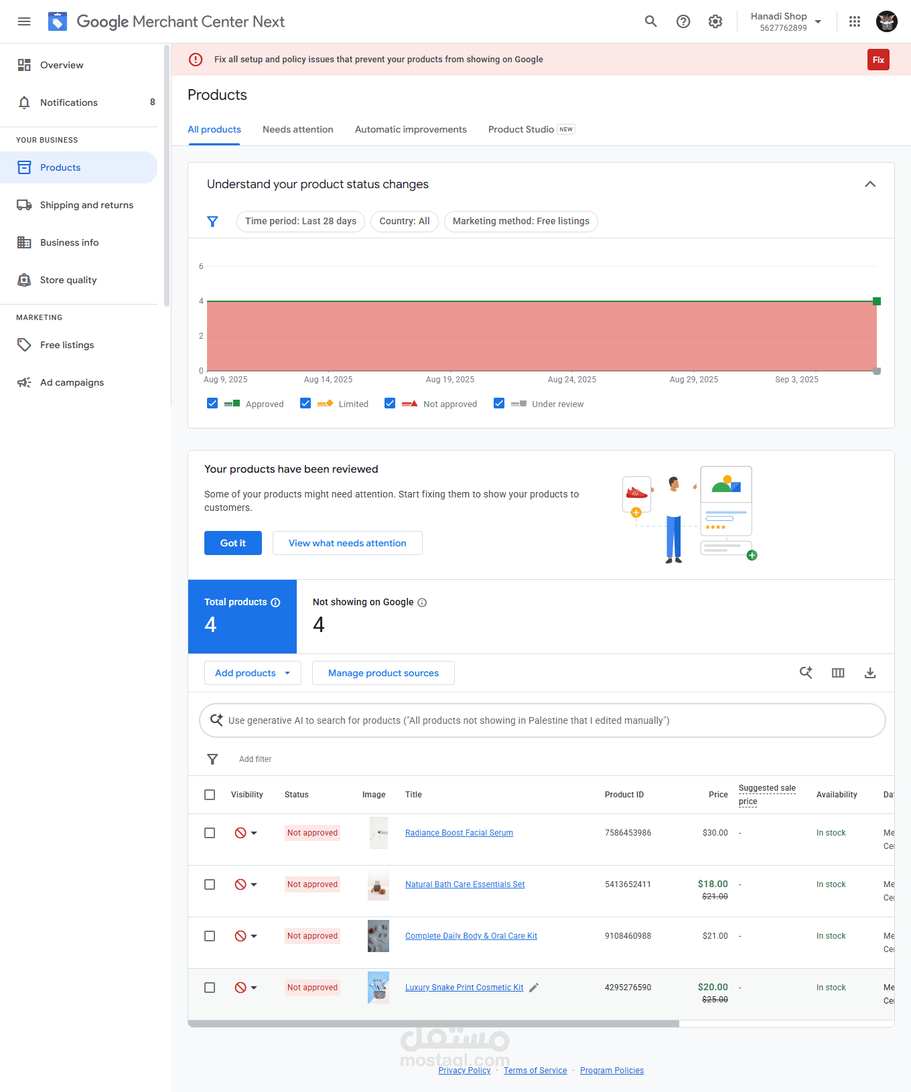911x1092 pixels.
Task: Open Store quality in sidebar
Action: click(x=79, y=280)
